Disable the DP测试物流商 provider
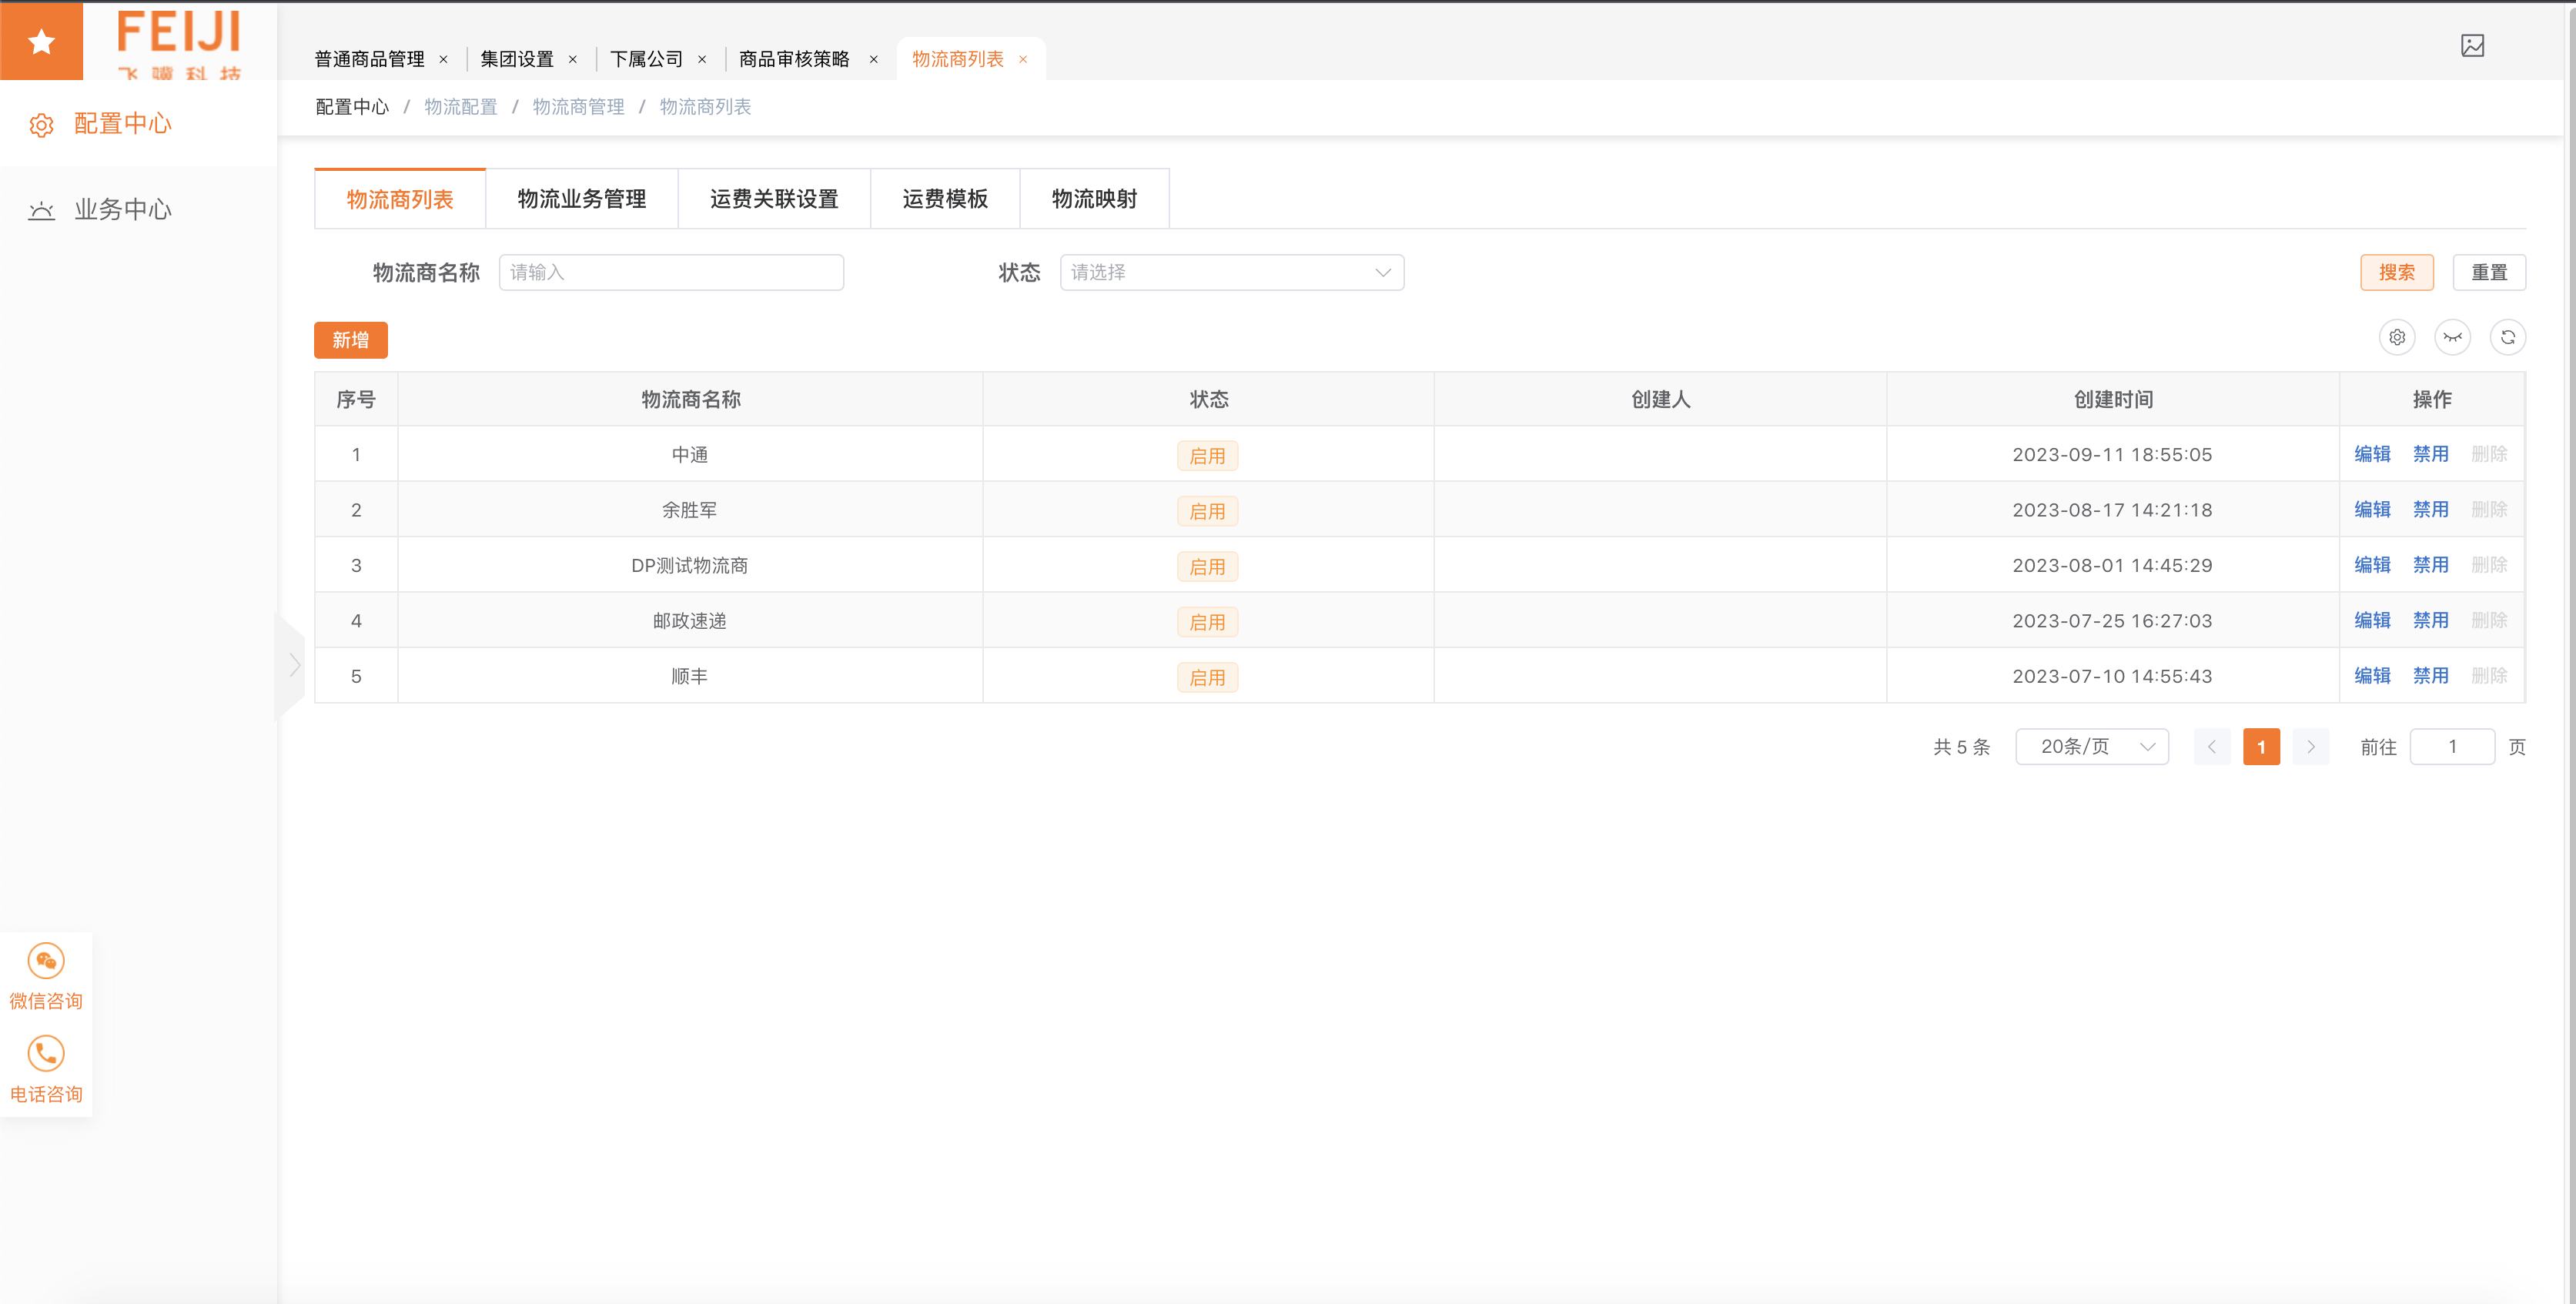Screen dimensions: 2576x1304 [2430, 565]
